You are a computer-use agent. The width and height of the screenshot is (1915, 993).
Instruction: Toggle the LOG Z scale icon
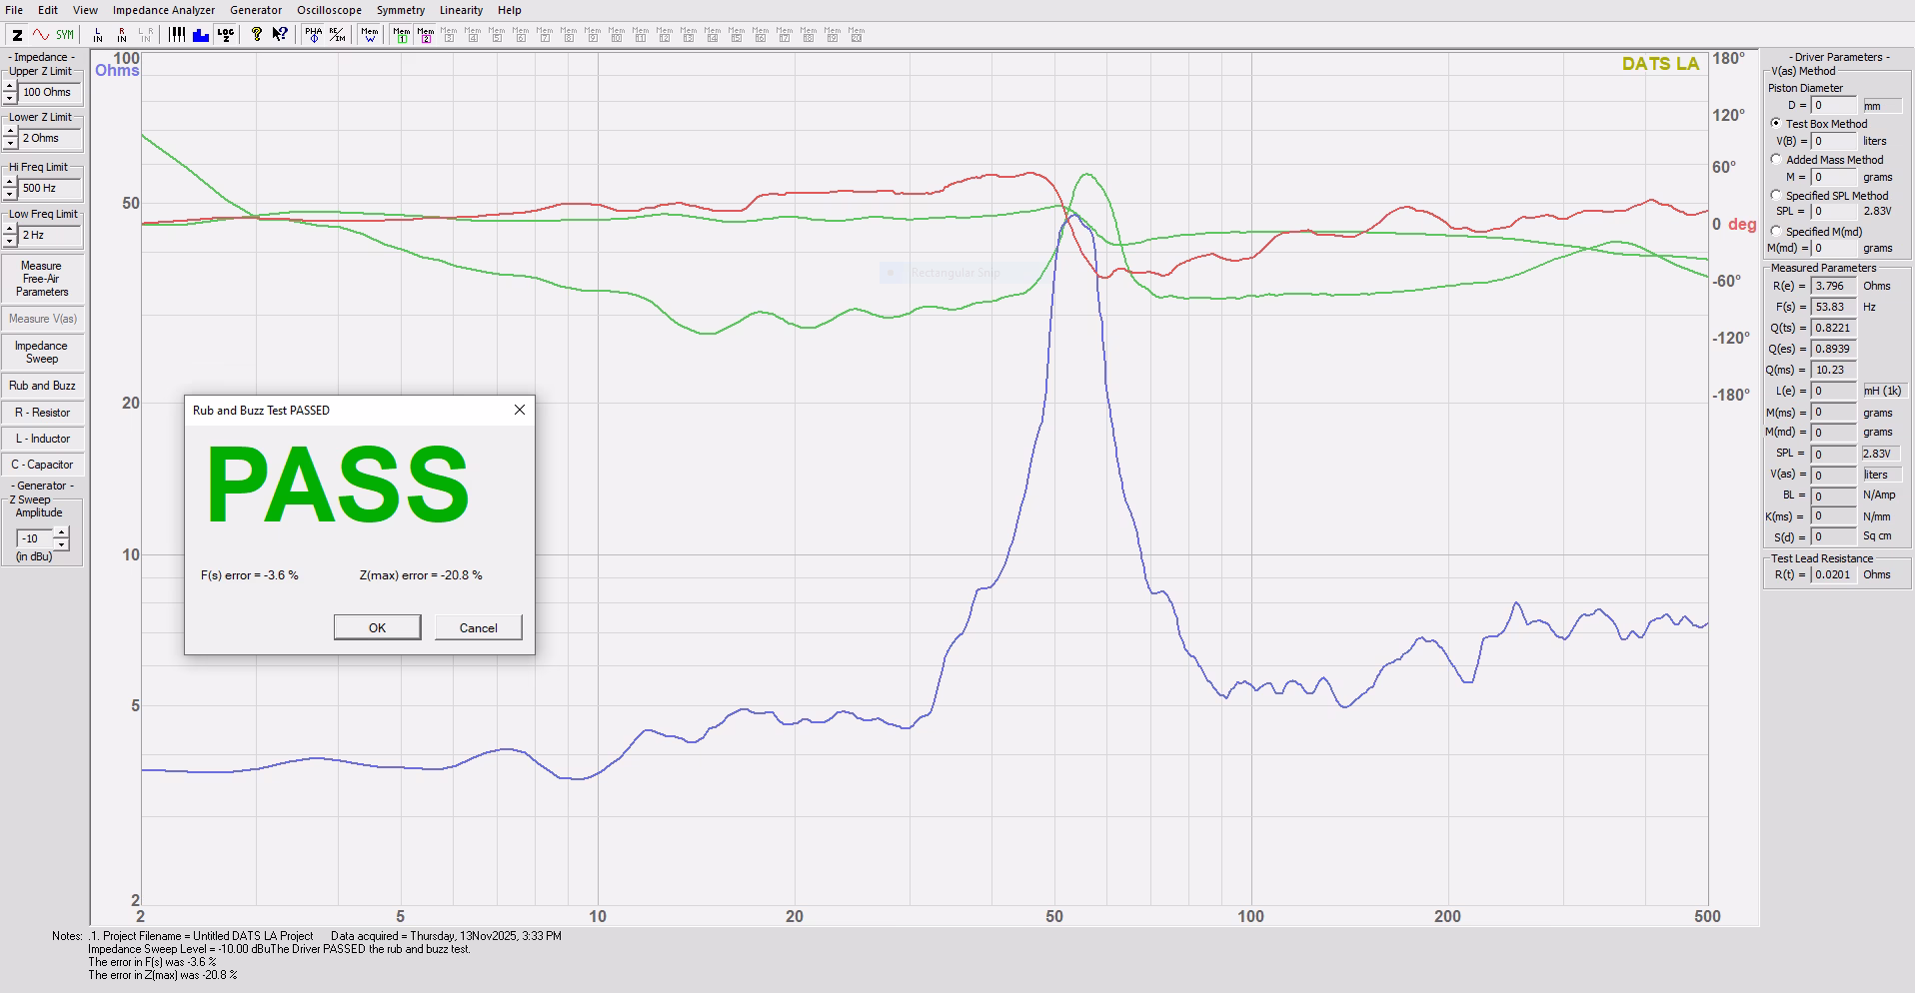pos(226,35)
